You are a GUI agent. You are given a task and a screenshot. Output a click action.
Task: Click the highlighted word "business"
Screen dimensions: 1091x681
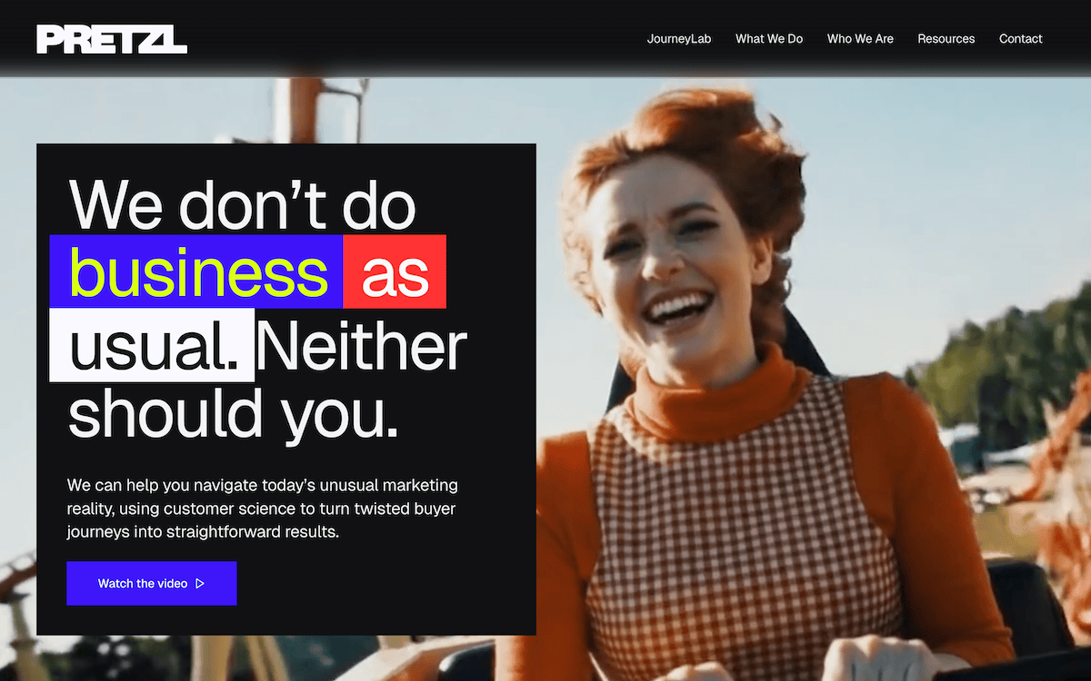(x=195, y=271)
